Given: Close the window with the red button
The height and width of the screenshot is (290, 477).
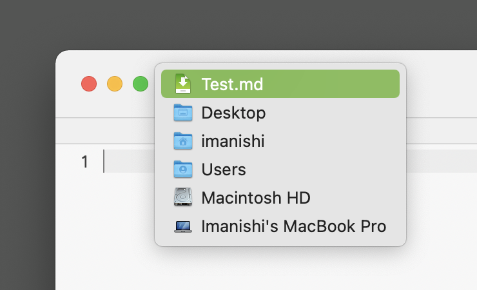Looking at the screenshot, I should pos(89,84).
